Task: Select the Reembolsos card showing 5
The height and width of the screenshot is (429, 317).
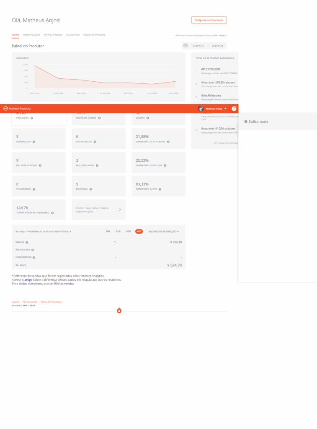Action: [x=39, y=139]
